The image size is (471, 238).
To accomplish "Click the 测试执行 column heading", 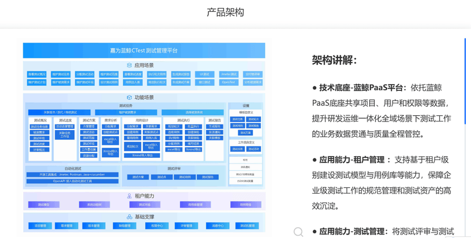I will pyautogui.click(x=183, y=120).
